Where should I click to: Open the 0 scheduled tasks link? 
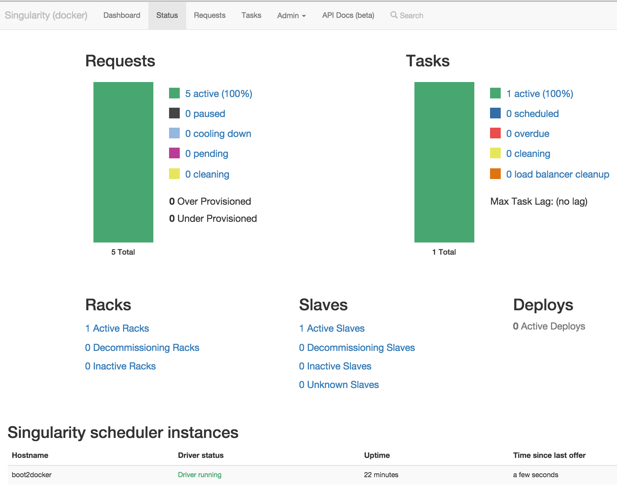532,114
